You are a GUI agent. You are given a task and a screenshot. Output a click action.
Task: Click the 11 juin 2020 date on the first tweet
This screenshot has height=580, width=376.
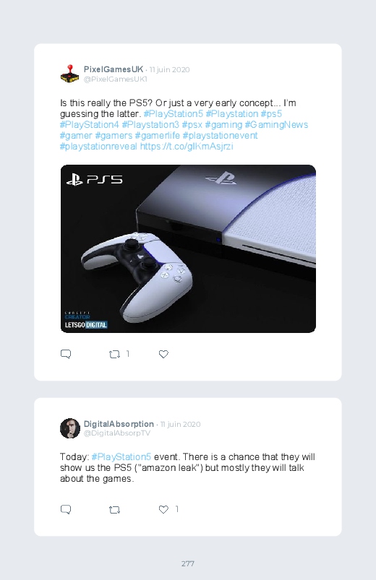pos(170,69)
